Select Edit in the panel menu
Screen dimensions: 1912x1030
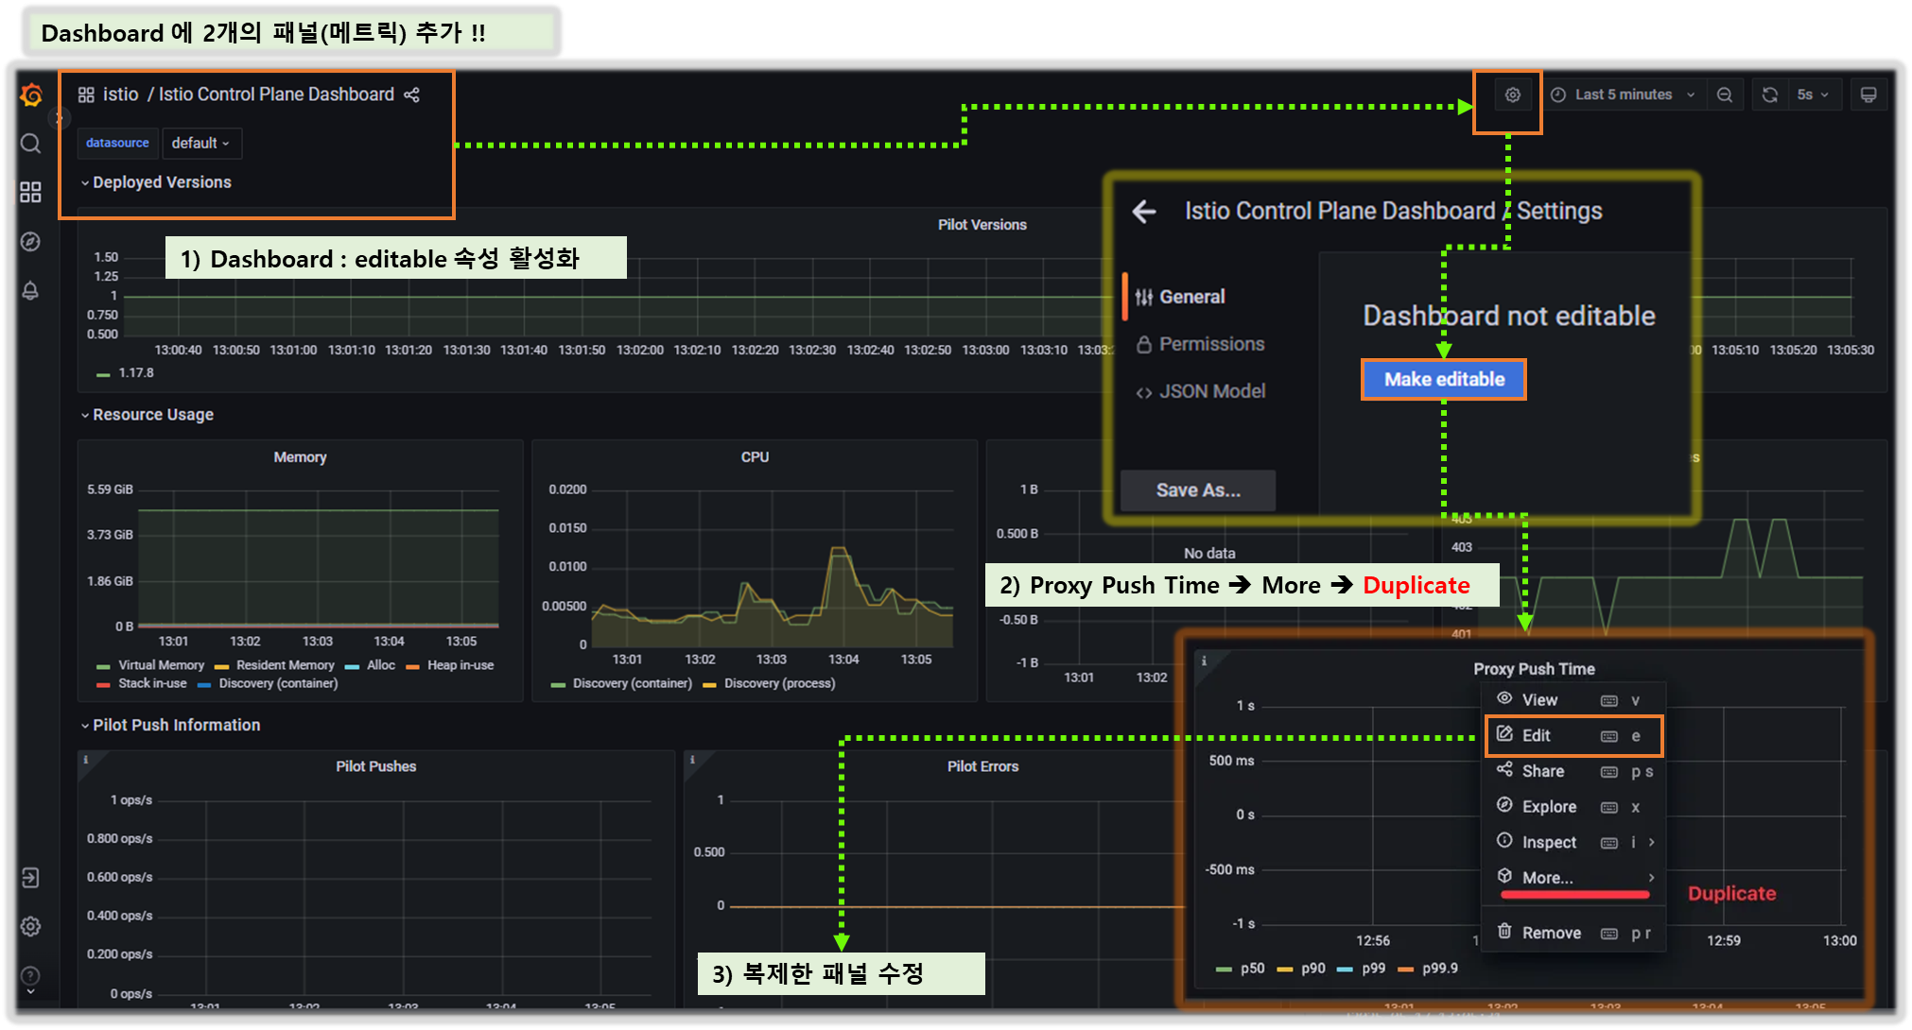click(x=1536, y=735)
